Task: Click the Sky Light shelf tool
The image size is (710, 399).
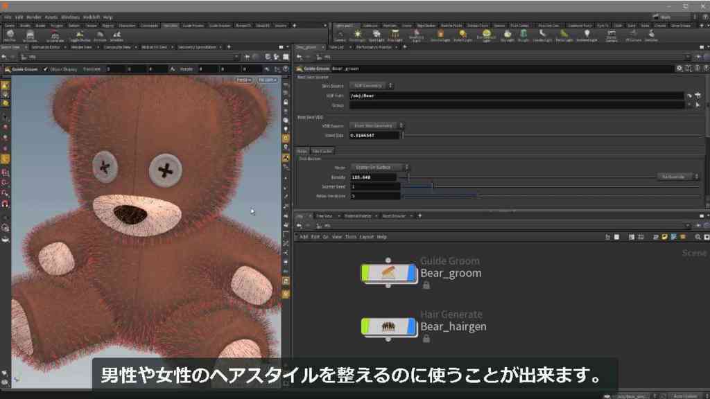Action: point(508,35)
